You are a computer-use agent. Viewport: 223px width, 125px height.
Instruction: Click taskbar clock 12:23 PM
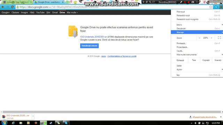[216, 123]
